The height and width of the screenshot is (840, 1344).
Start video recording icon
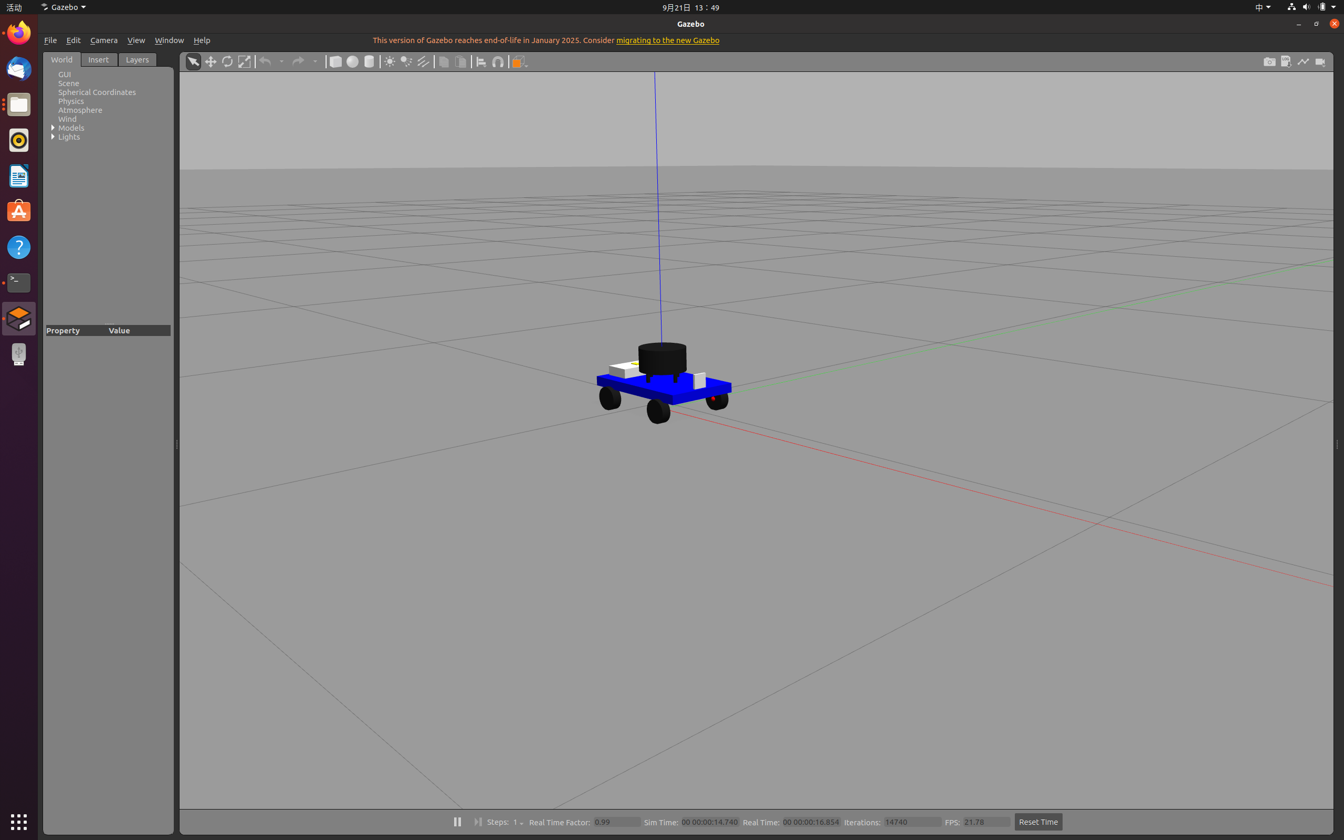click(x=1321, y=61)
